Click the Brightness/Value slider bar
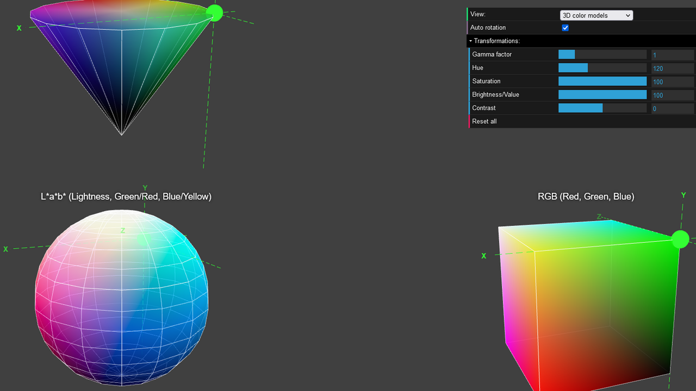The width and height of the screenshot is (696, 391). click(602, 94)
